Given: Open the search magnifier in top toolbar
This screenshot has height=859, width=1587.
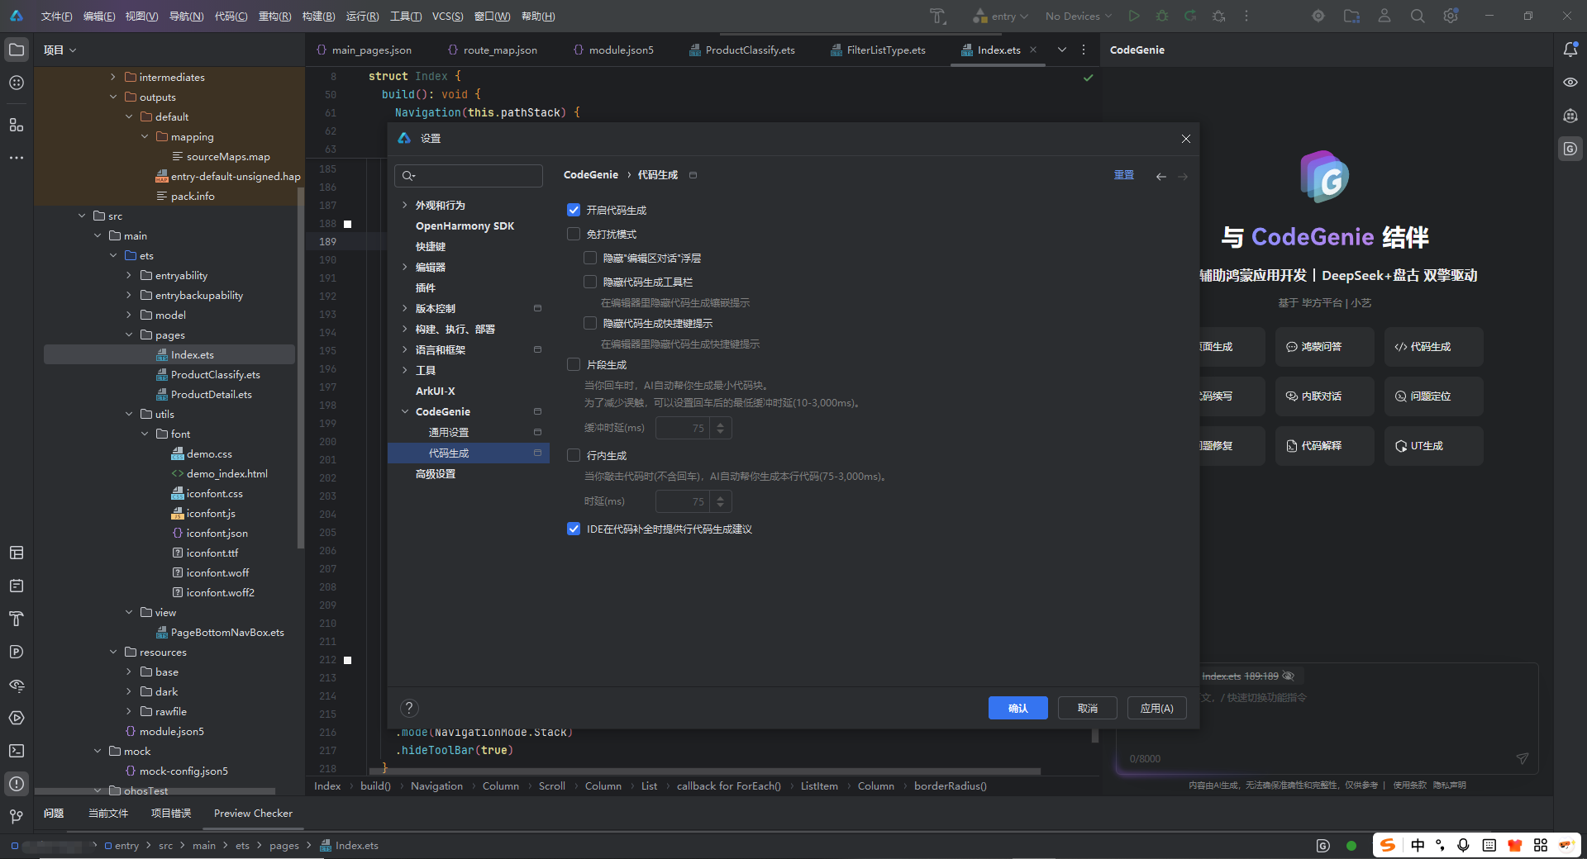Looking at the screenshot, I should tap(1418, 16).
